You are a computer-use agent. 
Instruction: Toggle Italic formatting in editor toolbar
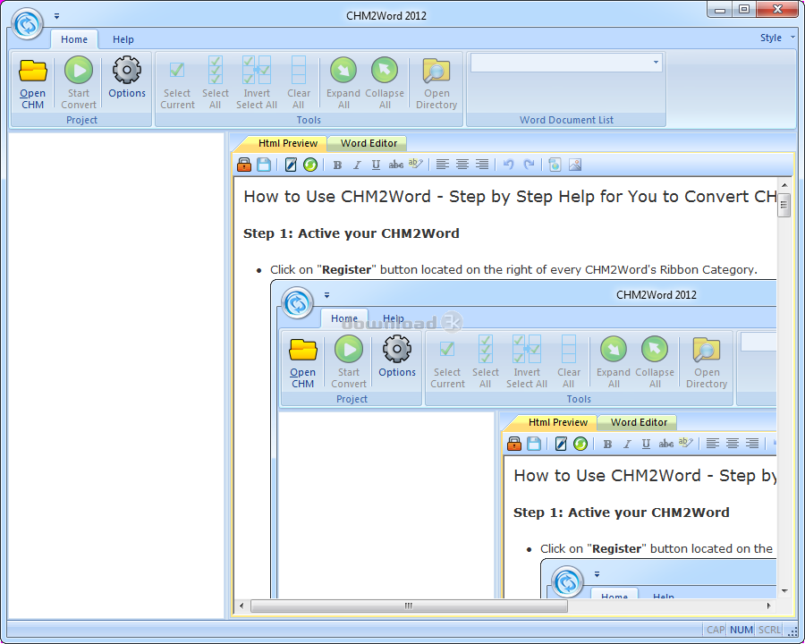point(357,165)
